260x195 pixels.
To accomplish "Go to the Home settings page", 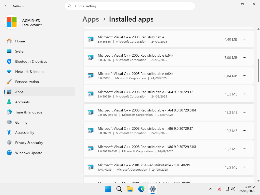I will (20, 41).
